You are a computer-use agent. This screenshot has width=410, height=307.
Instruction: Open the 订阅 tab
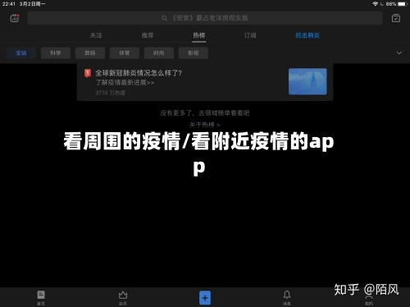point(250,35)
